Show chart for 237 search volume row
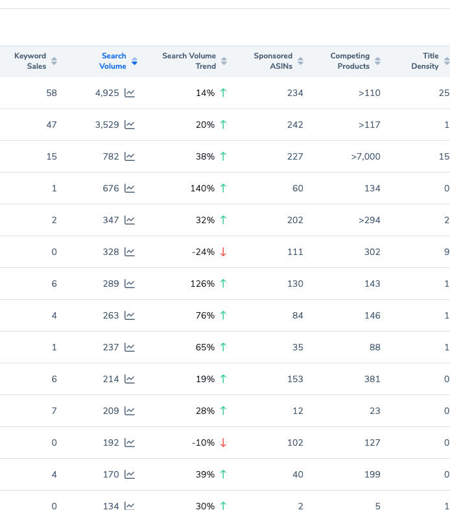This screenshot has width=450, height=510. [x=130, y=347]
